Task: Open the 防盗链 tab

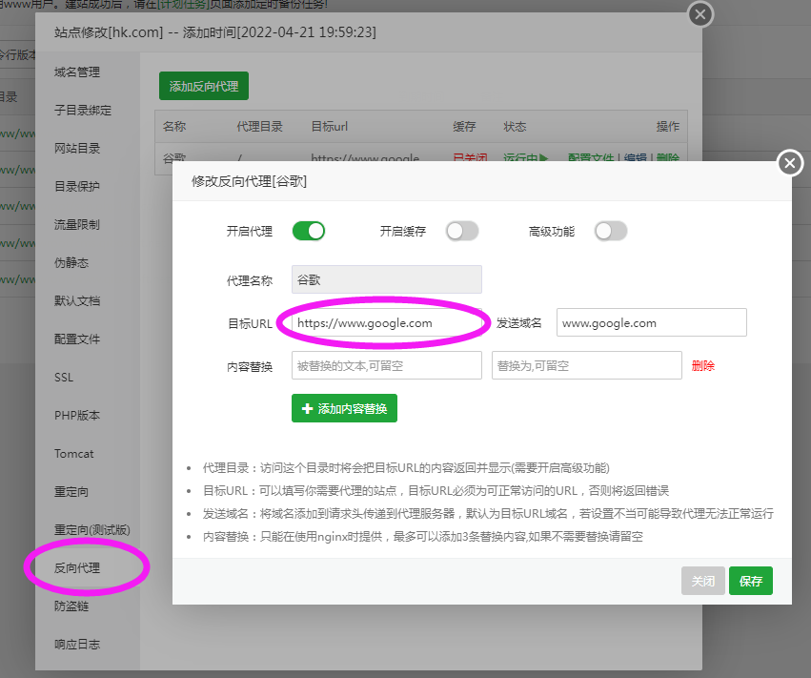Action: point(71,606)
